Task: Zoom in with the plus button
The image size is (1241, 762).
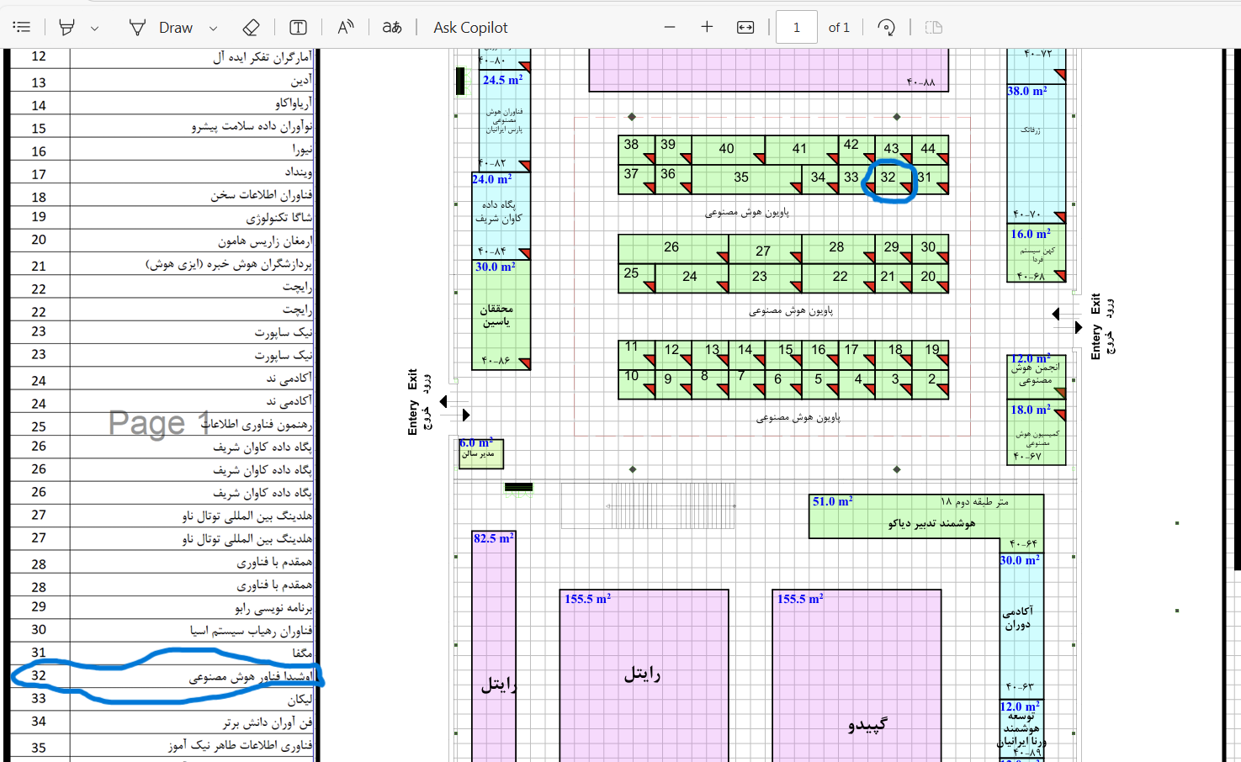Action: pos(707,27)
